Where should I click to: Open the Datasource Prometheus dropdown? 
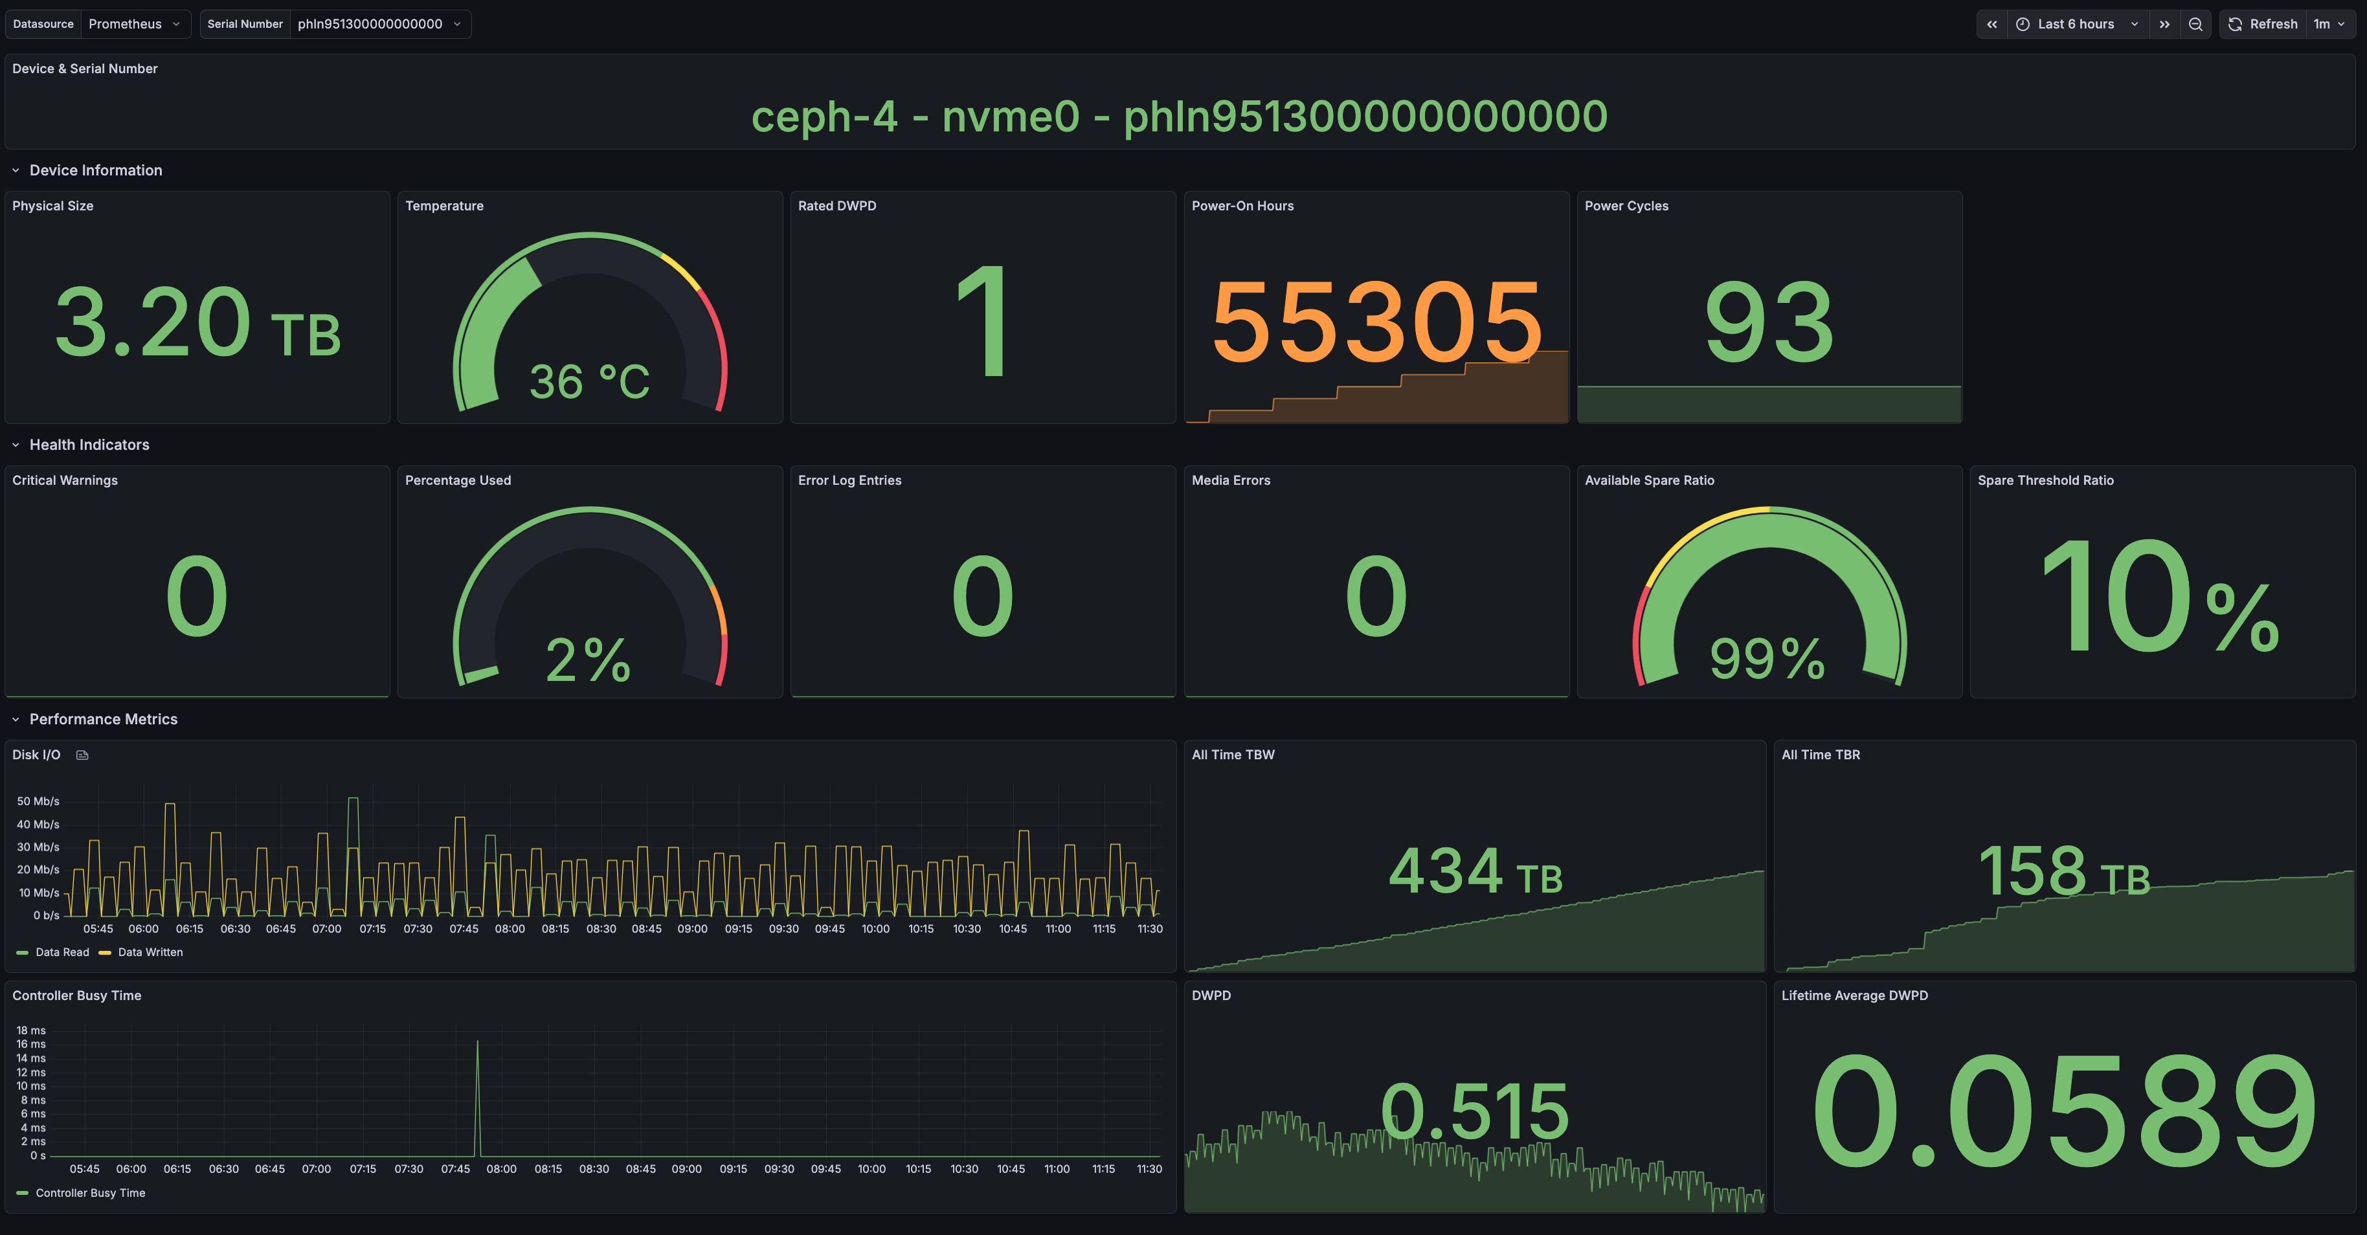pos(136,24)
